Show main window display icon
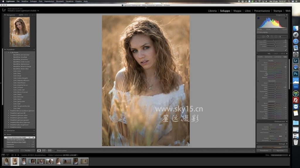The width and height of the screenshot is (300, 168). tap(3, 155)
